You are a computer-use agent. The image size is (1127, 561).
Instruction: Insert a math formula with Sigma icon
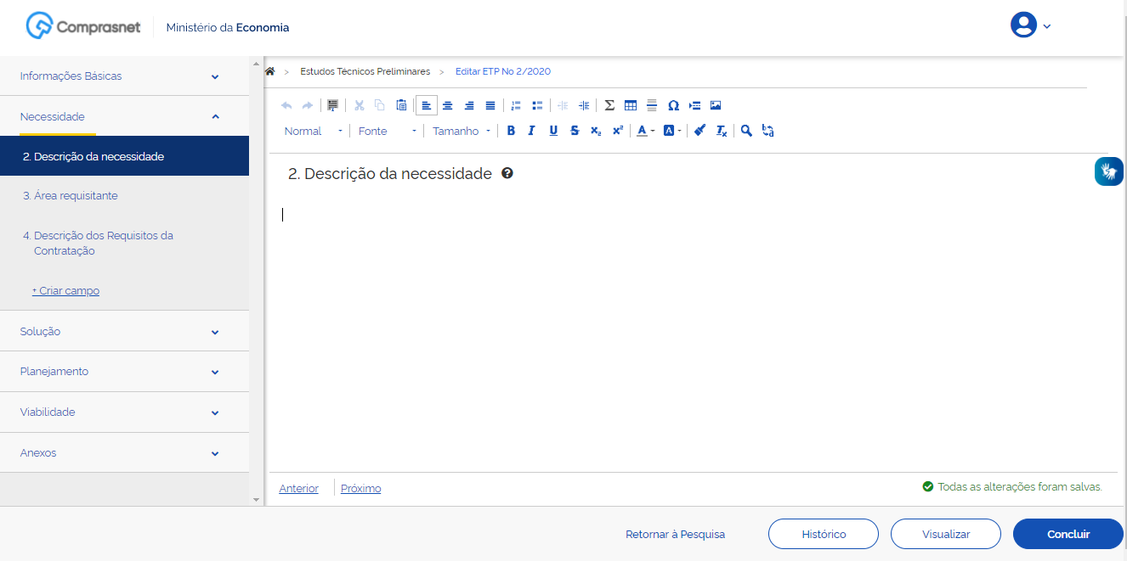pyautogui.click(x=609, y=106)
